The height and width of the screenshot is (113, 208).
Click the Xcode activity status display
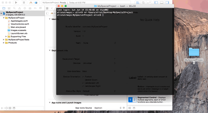click(x=86, y=3)
